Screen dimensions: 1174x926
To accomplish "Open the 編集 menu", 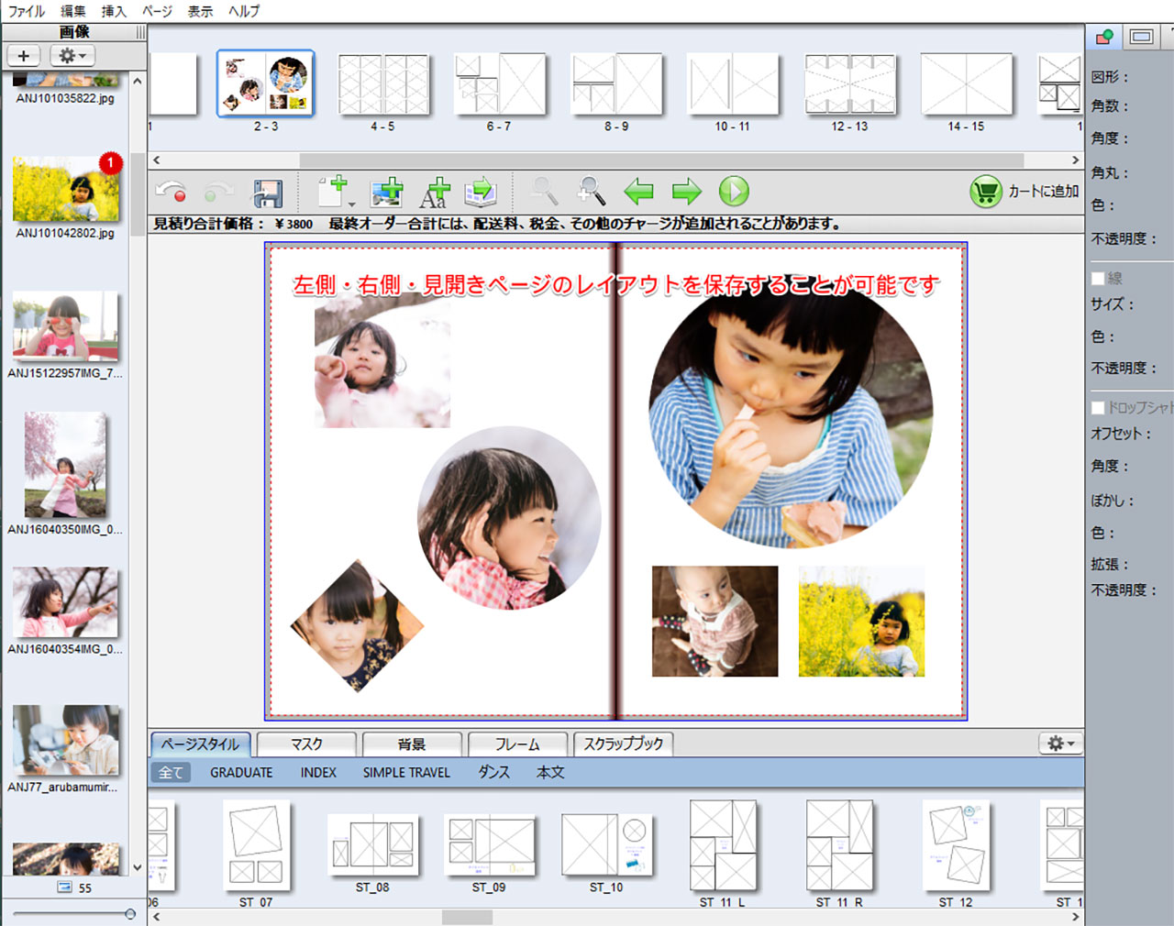I will point(73,11).
